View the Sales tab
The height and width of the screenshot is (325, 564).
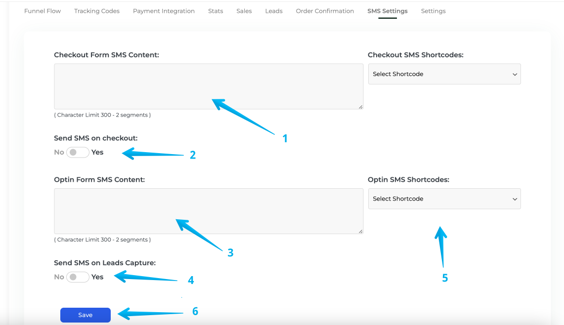pos(244,11)
